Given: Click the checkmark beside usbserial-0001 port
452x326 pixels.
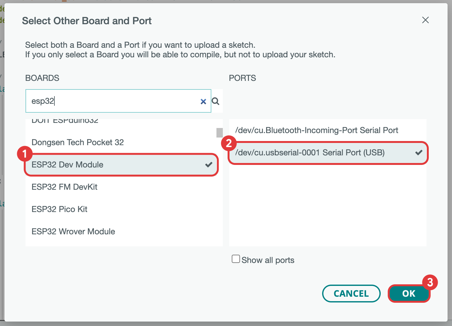Looking at the screenshot, I should pyautogui.click(x=419, y=152).
